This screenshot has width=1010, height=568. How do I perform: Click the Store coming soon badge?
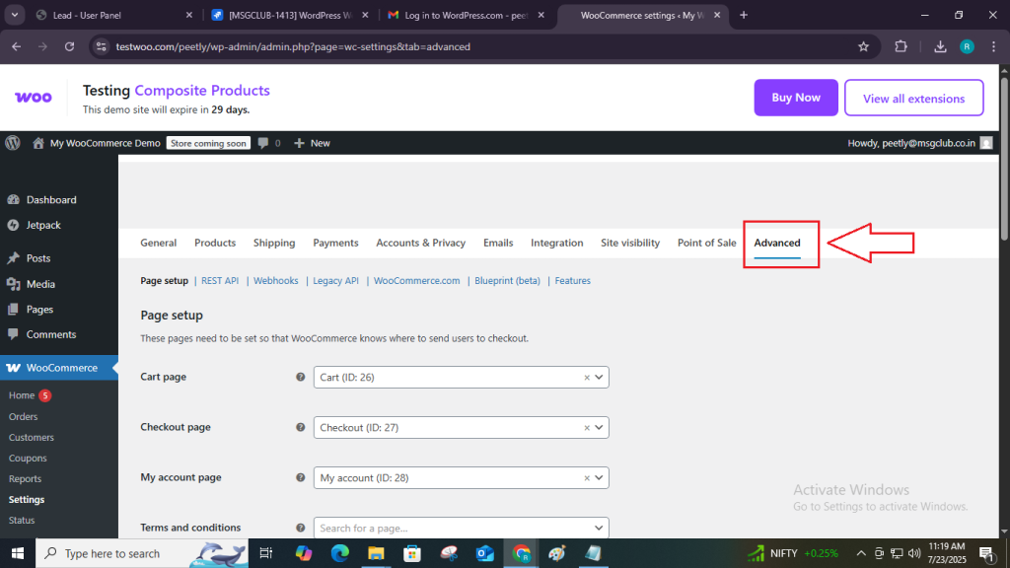pos(208,143)
